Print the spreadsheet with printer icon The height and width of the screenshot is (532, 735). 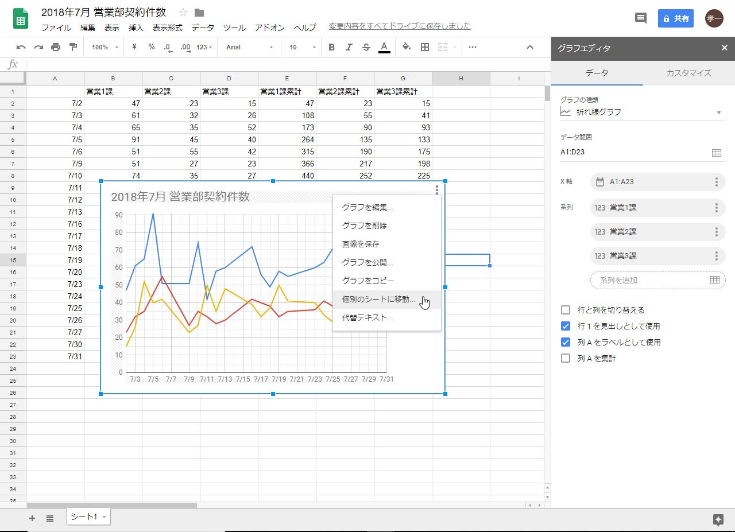(x=56, y=47)
